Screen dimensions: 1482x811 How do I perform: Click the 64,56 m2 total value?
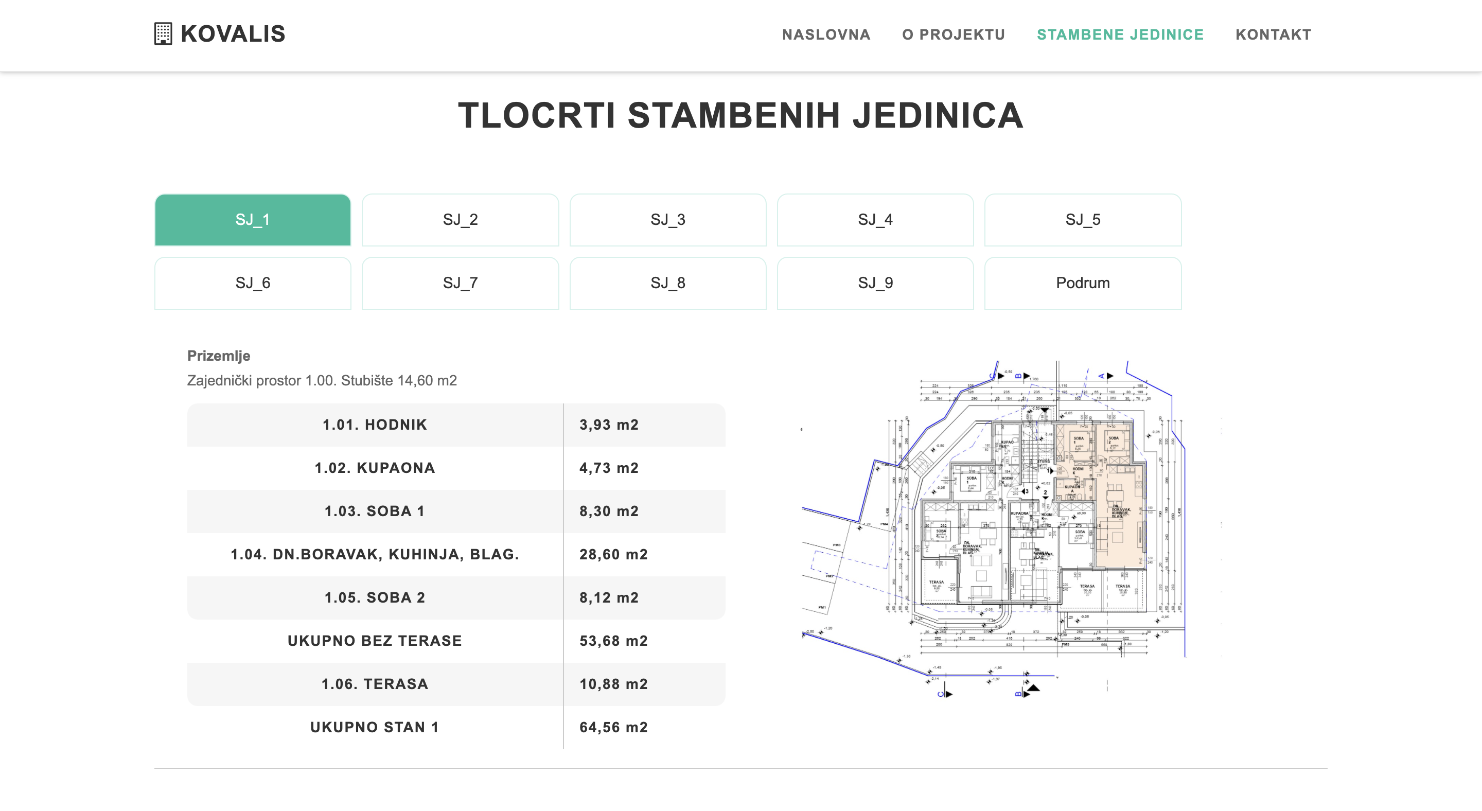613,727
